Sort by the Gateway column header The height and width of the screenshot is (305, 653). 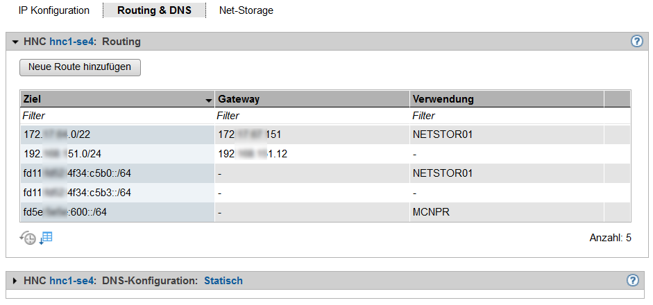point(312,99)
